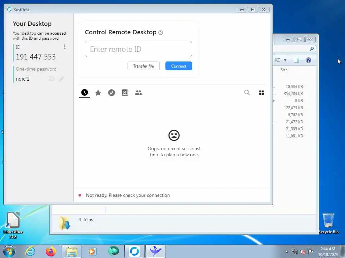Open the Explorer help icon
The image size is (345, 258).
coord(309,60)
